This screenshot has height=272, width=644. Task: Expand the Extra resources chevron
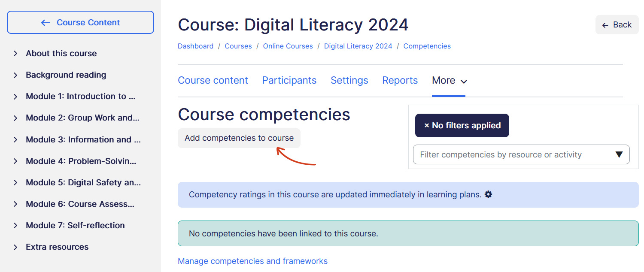pos(15,247)
